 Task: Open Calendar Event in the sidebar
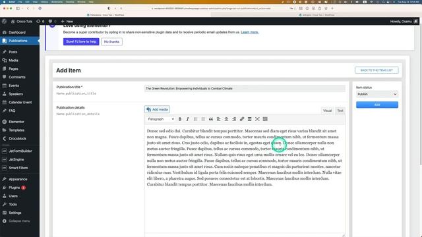pyautogui.click(x=20, y=102)
